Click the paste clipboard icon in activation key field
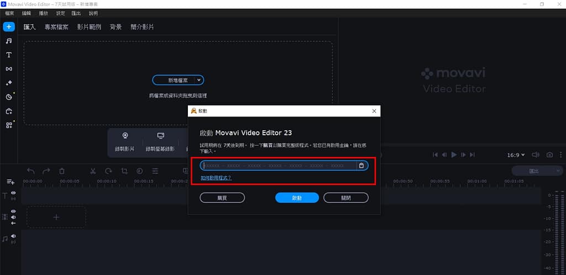The height and width of the screenshot is (275, 566). coord(361,166)
